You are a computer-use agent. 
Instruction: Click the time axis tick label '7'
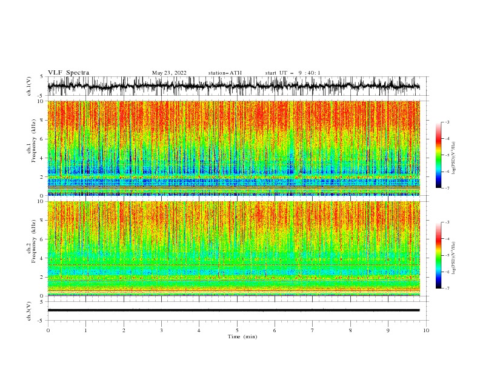click(x=313, y=330)
